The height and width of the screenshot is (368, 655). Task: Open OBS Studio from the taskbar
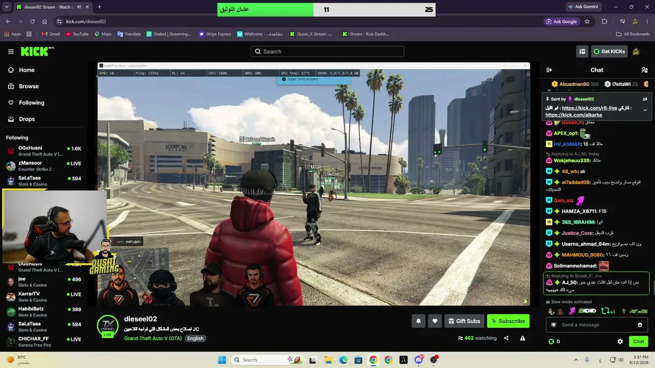[x=433, y=360]
